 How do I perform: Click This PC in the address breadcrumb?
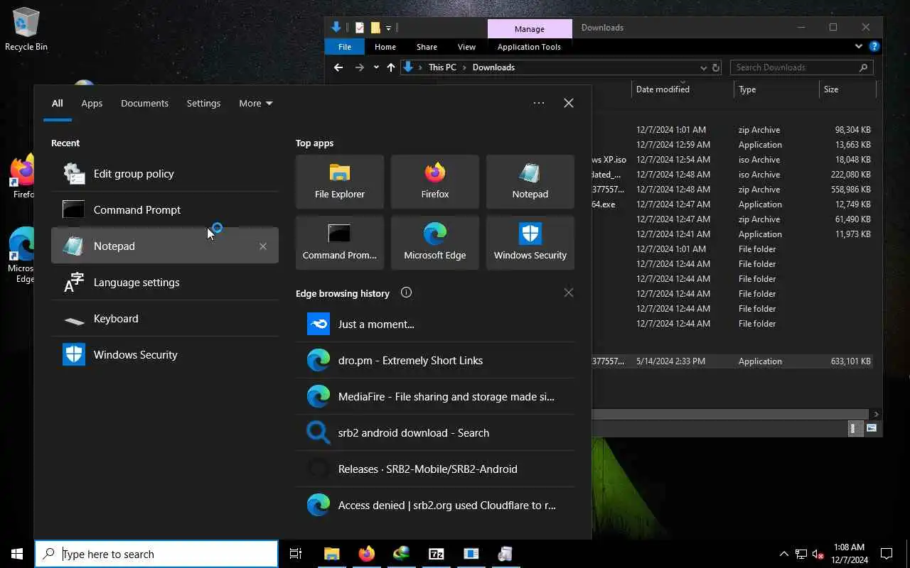click(442, 67)
